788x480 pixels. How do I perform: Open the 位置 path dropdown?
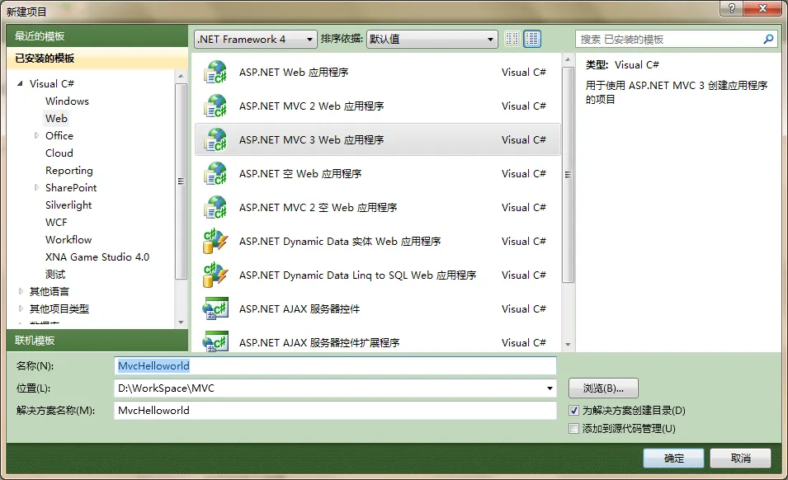pyautogui.click(x=550, y=388)
